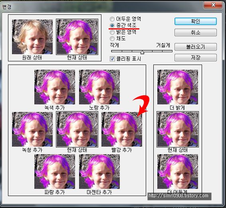Click the fine-coarse slider handle
Viewport: 226px width, 208px height.
[142, 52]
